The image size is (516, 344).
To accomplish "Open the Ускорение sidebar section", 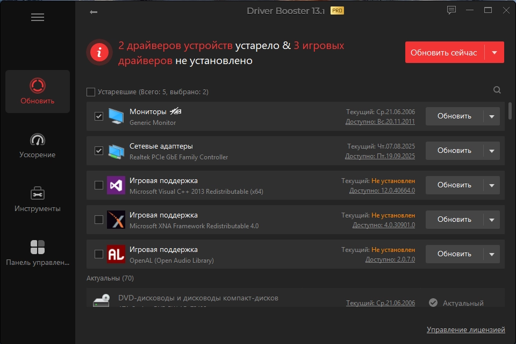I will (x=38, y=146).
